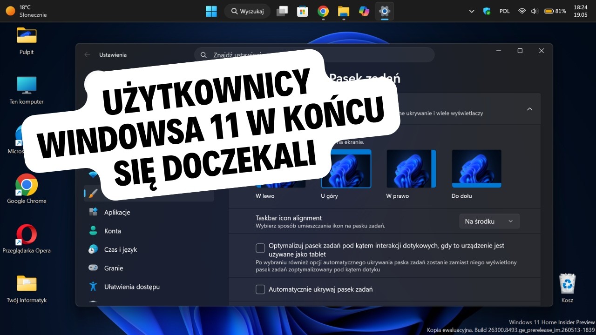596x335 pixels.
Task: Click the Taskbar icon alignment label
Action: pos(289,218)
